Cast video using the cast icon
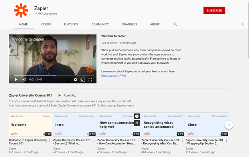The width and height of the screenshot is (249, 157). tap(83, 79)
